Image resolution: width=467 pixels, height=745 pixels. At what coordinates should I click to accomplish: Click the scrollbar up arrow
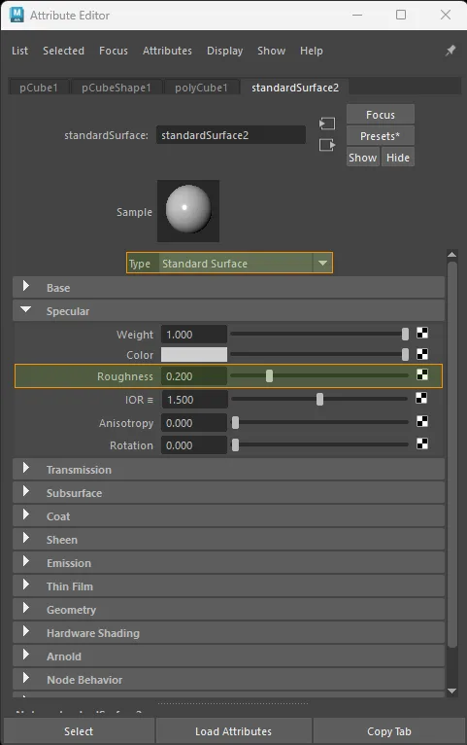(451, 255)
